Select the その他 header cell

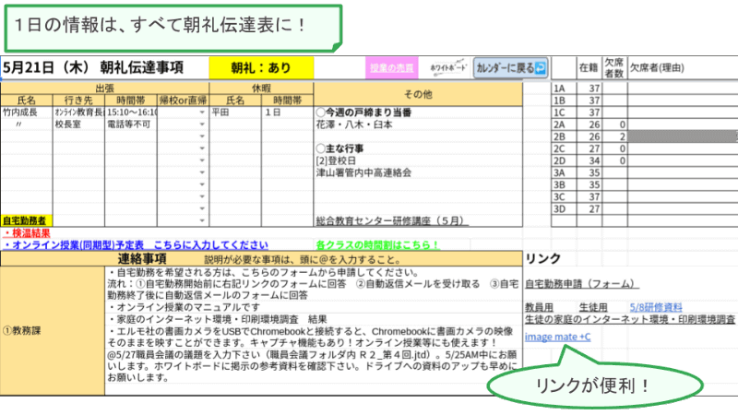pyautogui.click(x=418, y=94)
